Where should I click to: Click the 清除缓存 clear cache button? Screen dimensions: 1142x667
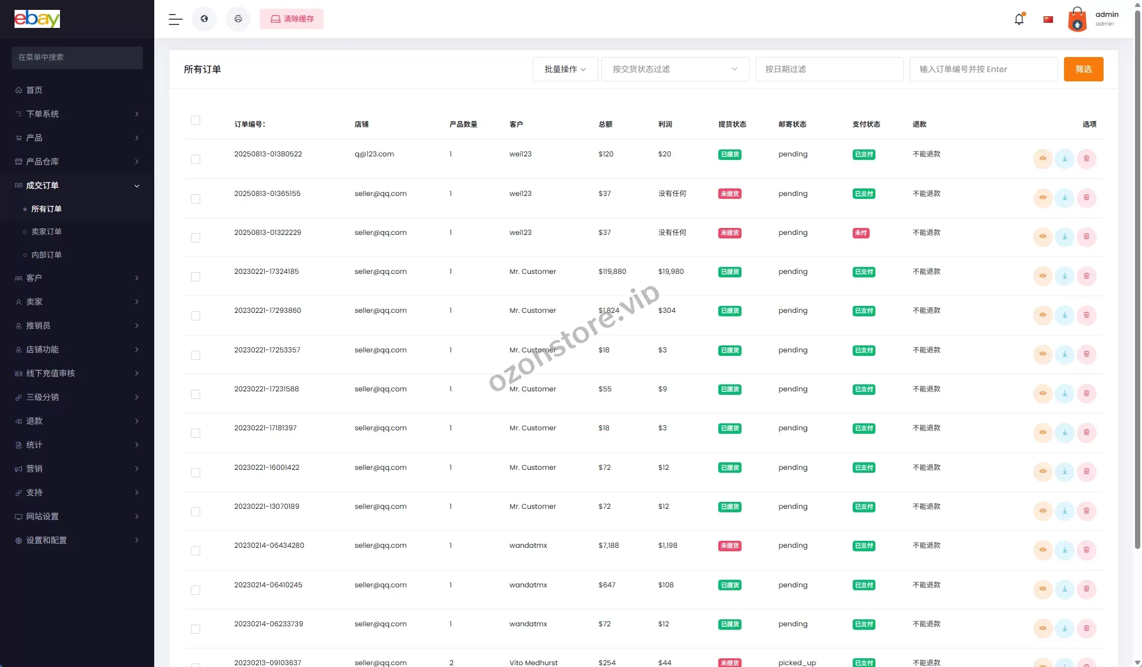292,19
